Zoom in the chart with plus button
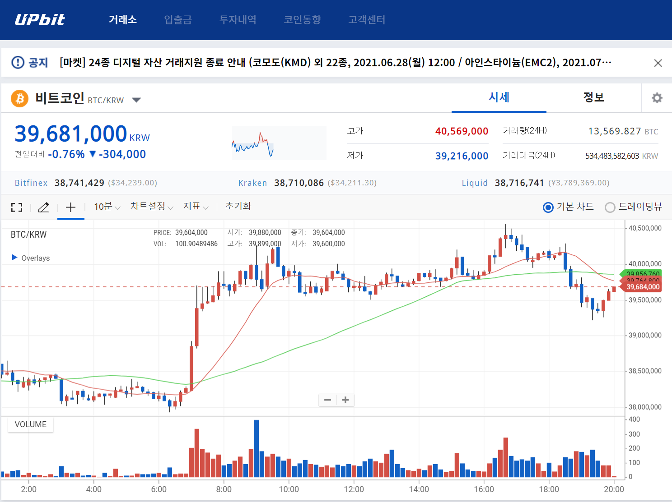 click(345, 400)
